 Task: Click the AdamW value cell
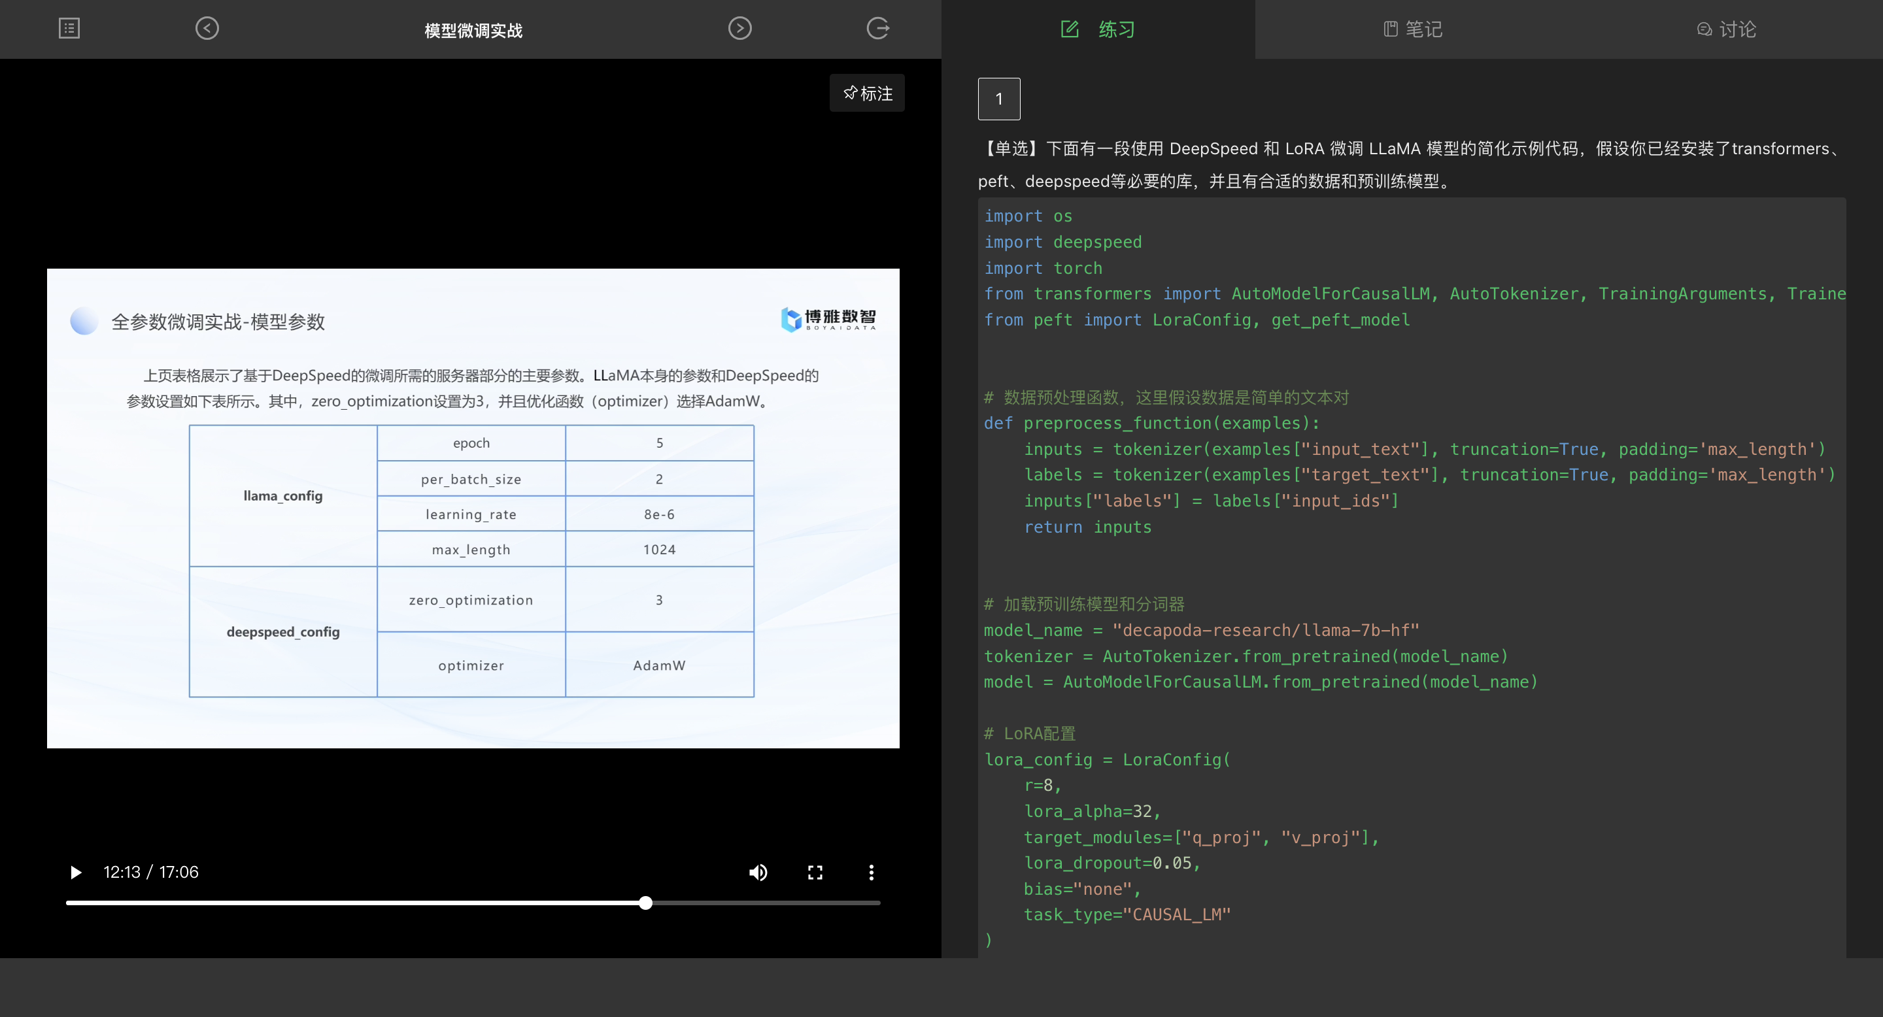coord(659,665)
